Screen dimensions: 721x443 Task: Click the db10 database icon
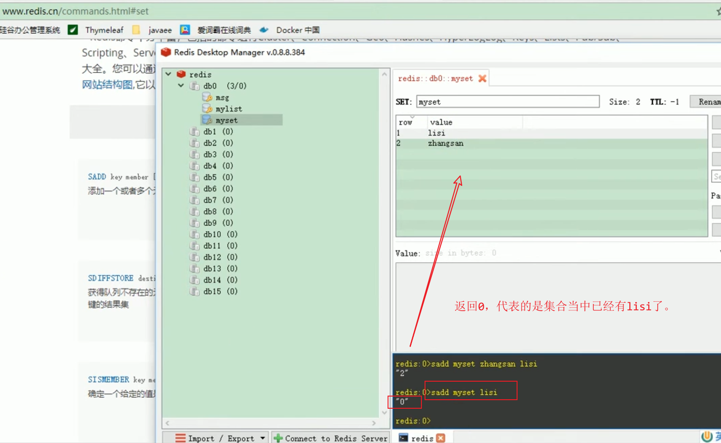(x=194, y=234)
